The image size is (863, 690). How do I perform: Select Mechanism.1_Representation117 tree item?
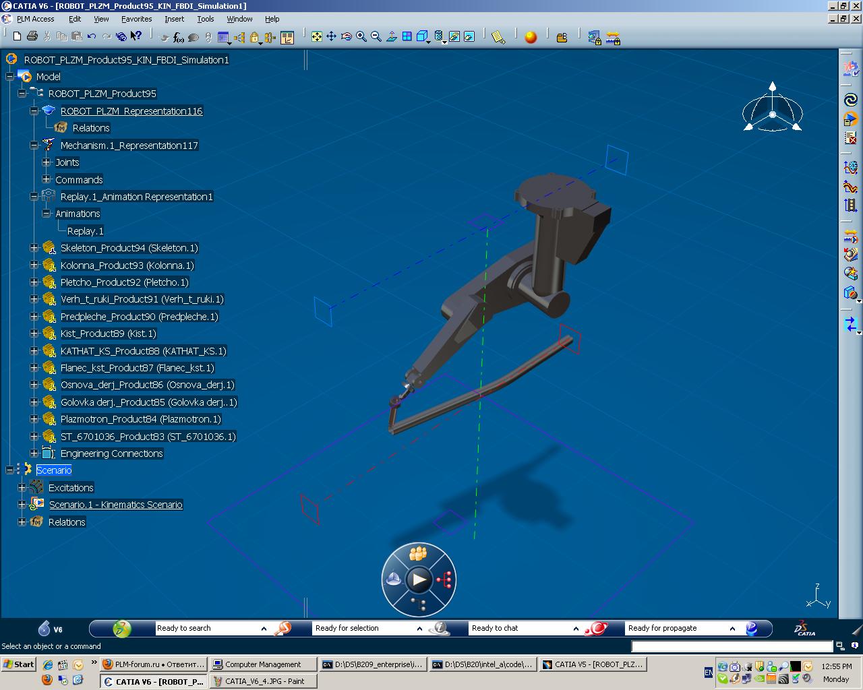click(x=129, y=146)
